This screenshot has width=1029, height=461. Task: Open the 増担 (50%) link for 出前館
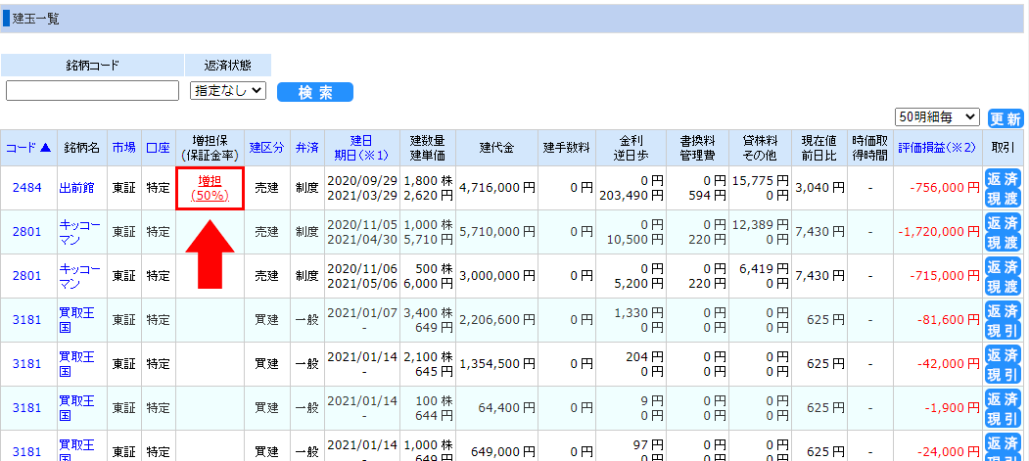click(210, 188)
